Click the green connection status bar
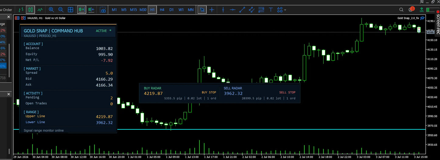Viewport: 440px width, 160px height. 430,10
